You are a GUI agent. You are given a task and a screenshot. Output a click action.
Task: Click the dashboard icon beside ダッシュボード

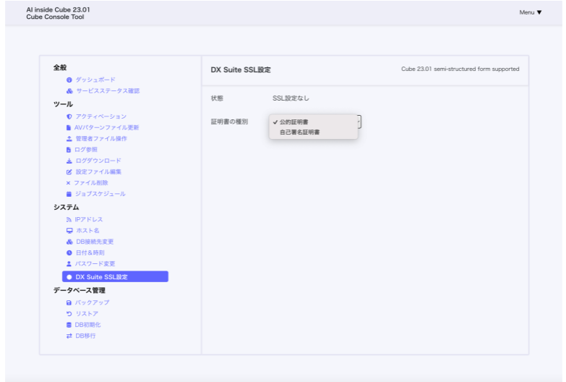69,80
